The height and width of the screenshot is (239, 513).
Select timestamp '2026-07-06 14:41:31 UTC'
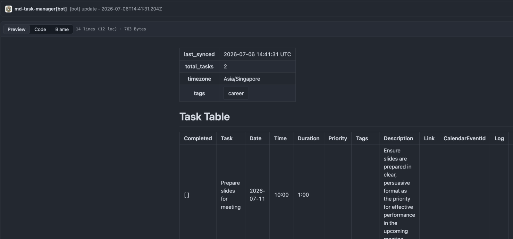pyautogui.click(x=257, y=54)
